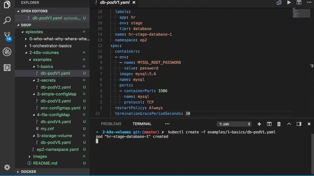Maximize the panel using the up chevron

coord(289,124)
